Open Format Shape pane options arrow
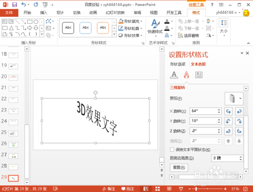Image resolution: width=253 pixels, height=192 pixels. (x=242, y=53)
